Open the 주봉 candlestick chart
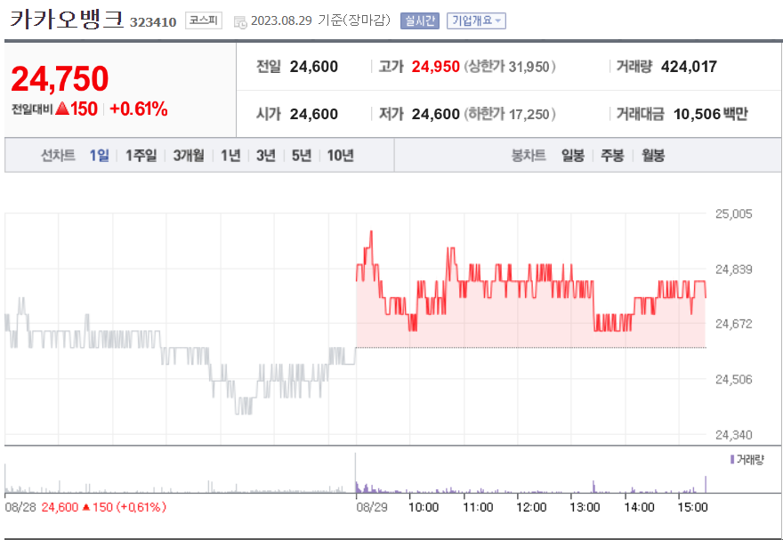 612,155
